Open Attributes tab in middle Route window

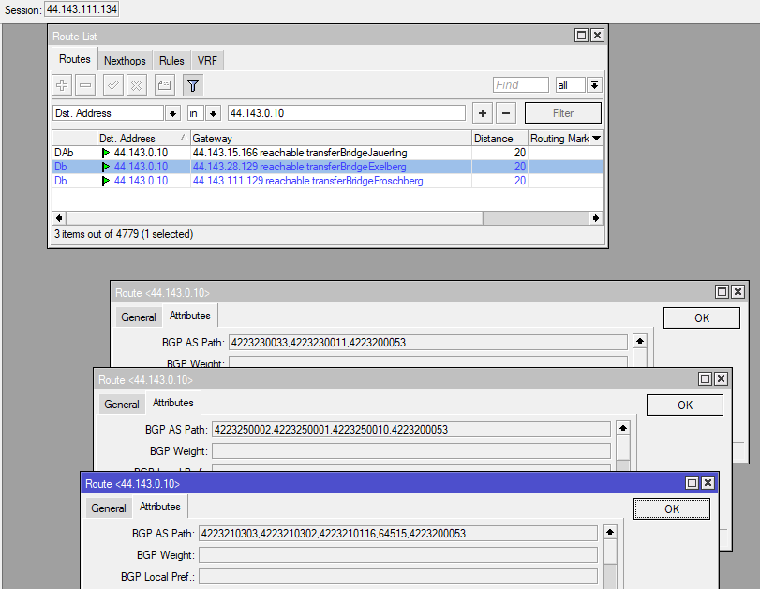coord(173,403)
